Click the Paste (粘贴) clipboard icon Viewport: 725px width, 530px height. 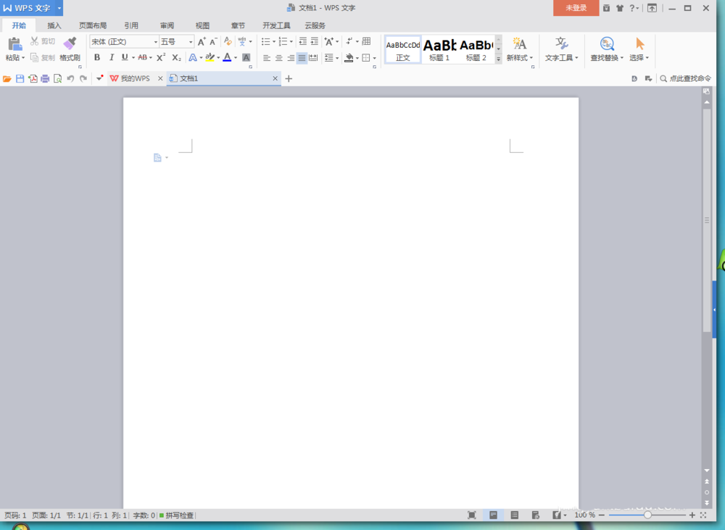pyautogui.click(x=14, y=44)
